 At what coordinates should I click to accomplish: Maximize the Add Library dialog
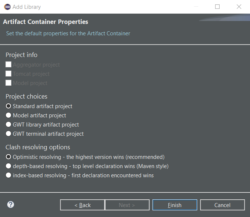217,7
